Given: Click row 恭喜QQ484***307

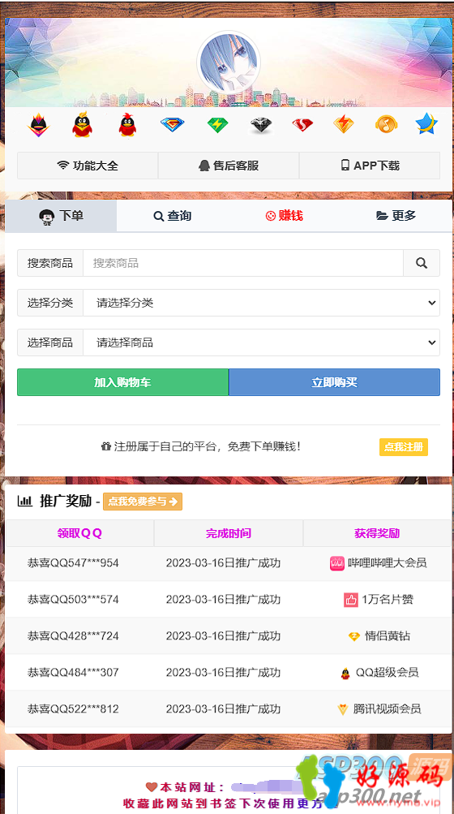Looking at the screenshot, I should pos(229,672).
